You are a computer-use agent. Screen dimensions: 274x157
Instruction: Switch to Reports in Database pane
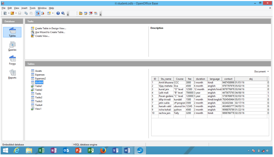pyautogui.click(x=12, y=74)
